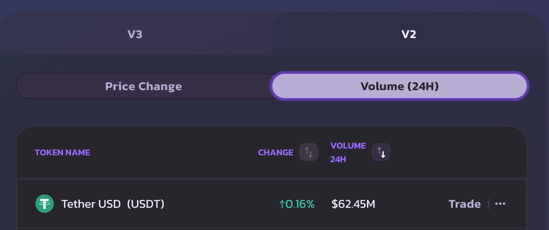The image size is (549, 230).
Task: Select the ↑0.16% change value
Action: point(297,204)
